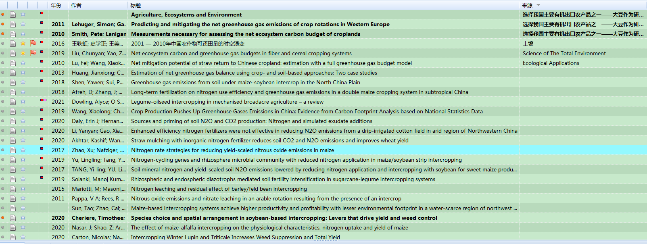This screenshot has width=647, height=244.
Task: Select 'Straw mulching with inorganic nitrogen fertilizer' title
Action: pyautogui.click(x=270, y=140)
